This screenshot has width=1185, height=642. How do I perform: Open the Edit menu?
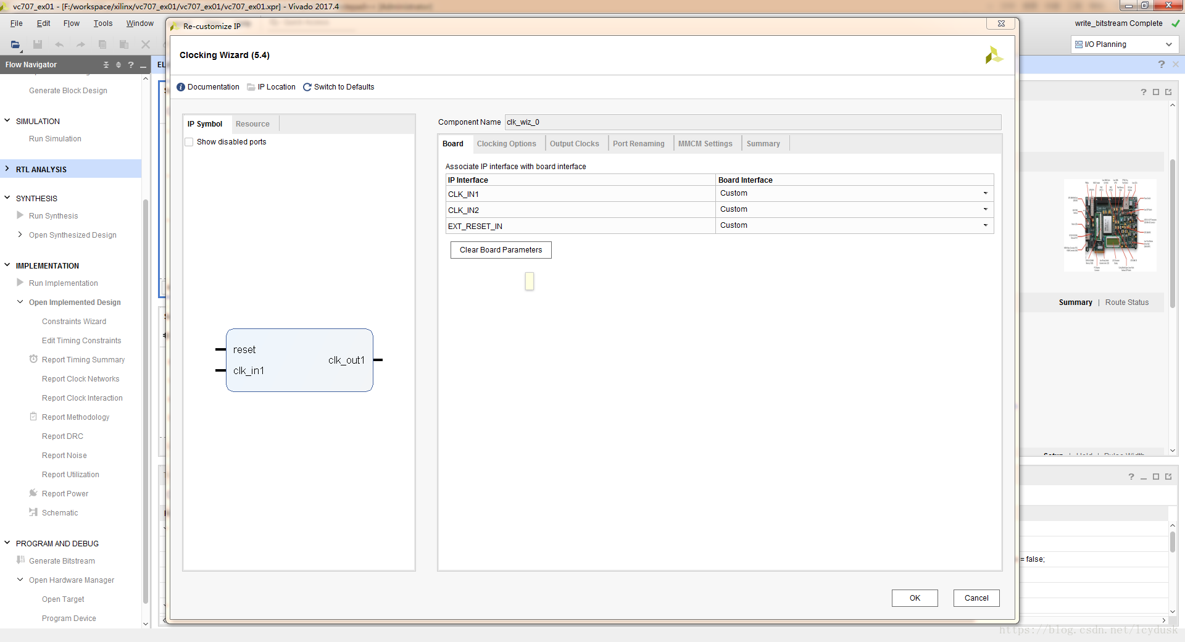[x=43, y=23]
